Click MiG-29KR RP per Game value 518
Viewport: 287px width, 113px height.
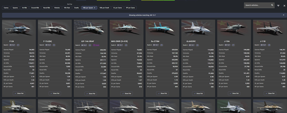coord(141,87)
